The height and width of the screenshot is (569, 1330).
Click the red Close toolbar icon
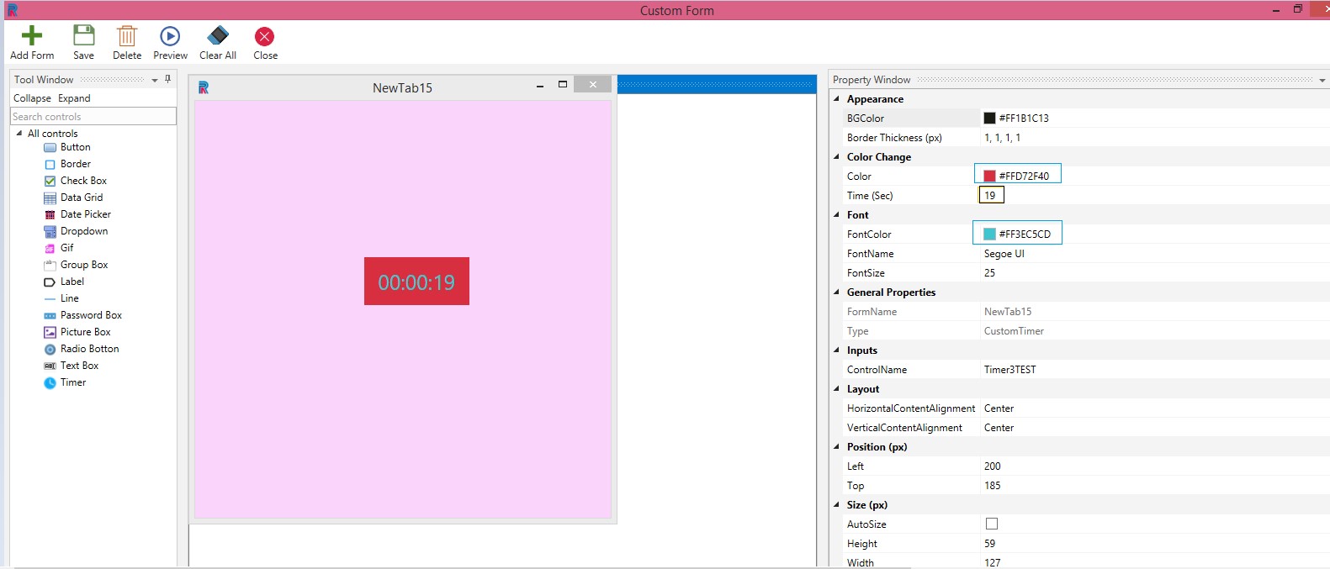click(265, 36)
